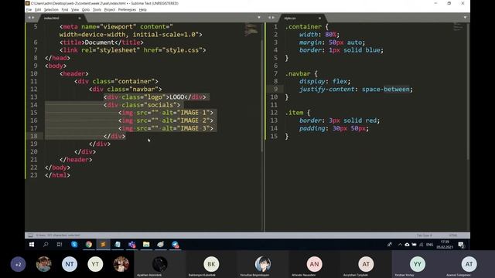Screen dimensions: 495x278
Task: Open the Preferences menu
Action: [127, 10]
